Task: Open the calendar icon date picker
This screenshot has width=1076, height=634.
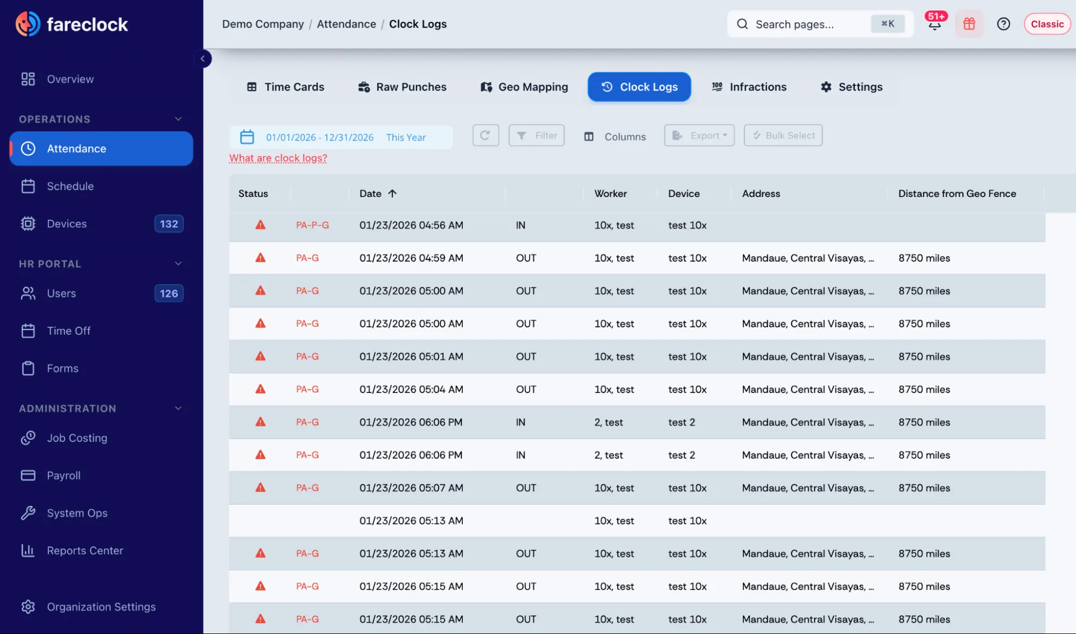Action: (247, 137)
